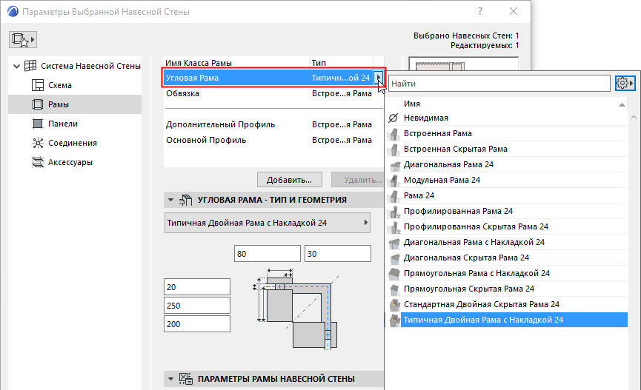Open the gear options popup button
641x390 pixels.
pos(625,84)
